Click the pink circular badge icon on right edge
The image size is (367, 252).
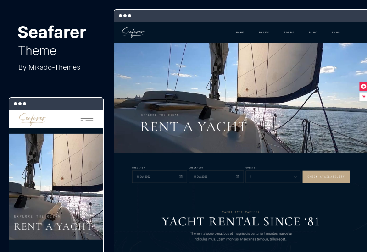[363, 87]
